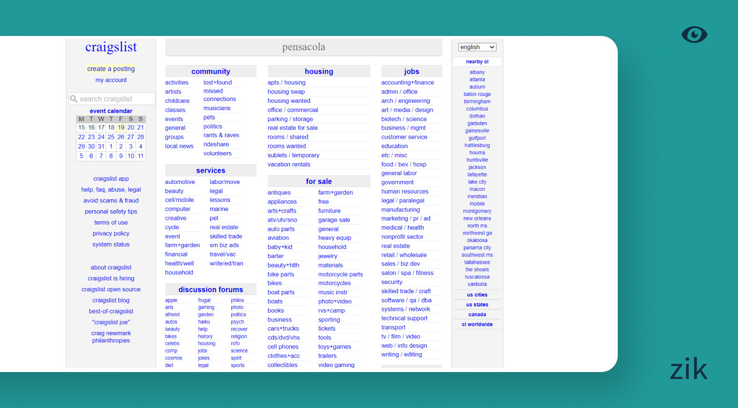Image resolution: width=738 pixels, height=408 pixels.
Task: Open garage sale link
Action: (x=334, y=220)
